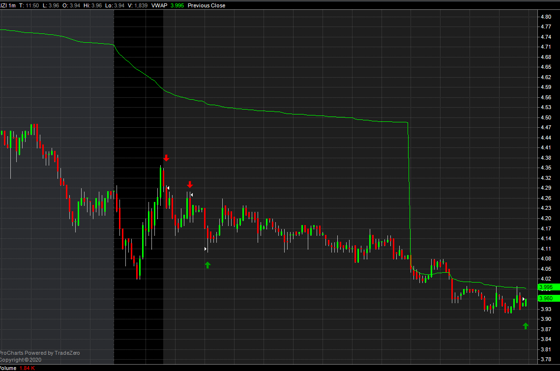Click the white execution triangle near 4.11
The height and width of the screenshot is (371, 560).
206,249
